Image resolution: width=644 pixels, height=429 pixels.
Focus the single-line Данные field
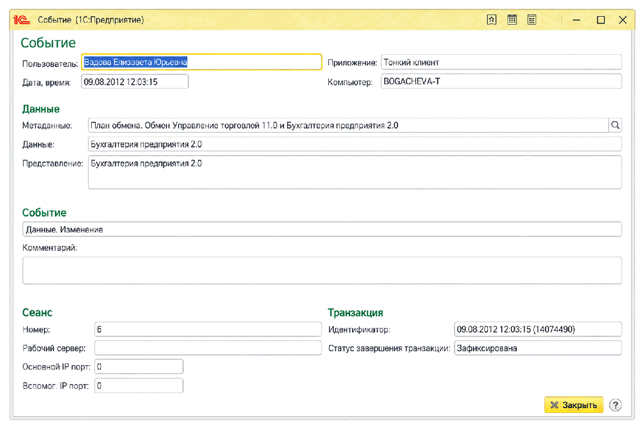pos(355,144)
